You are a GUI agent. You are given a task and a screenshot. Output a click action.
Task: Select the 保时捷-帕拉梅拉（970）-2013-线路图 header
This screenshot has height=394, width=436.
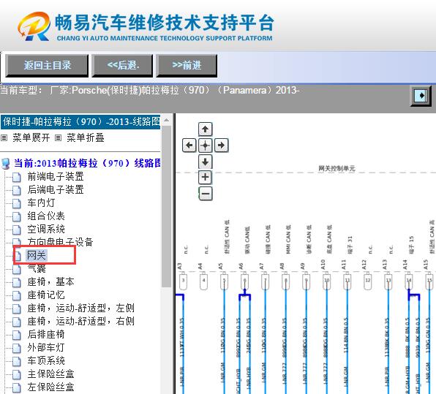pyautogui.click(x=80, y=122)
